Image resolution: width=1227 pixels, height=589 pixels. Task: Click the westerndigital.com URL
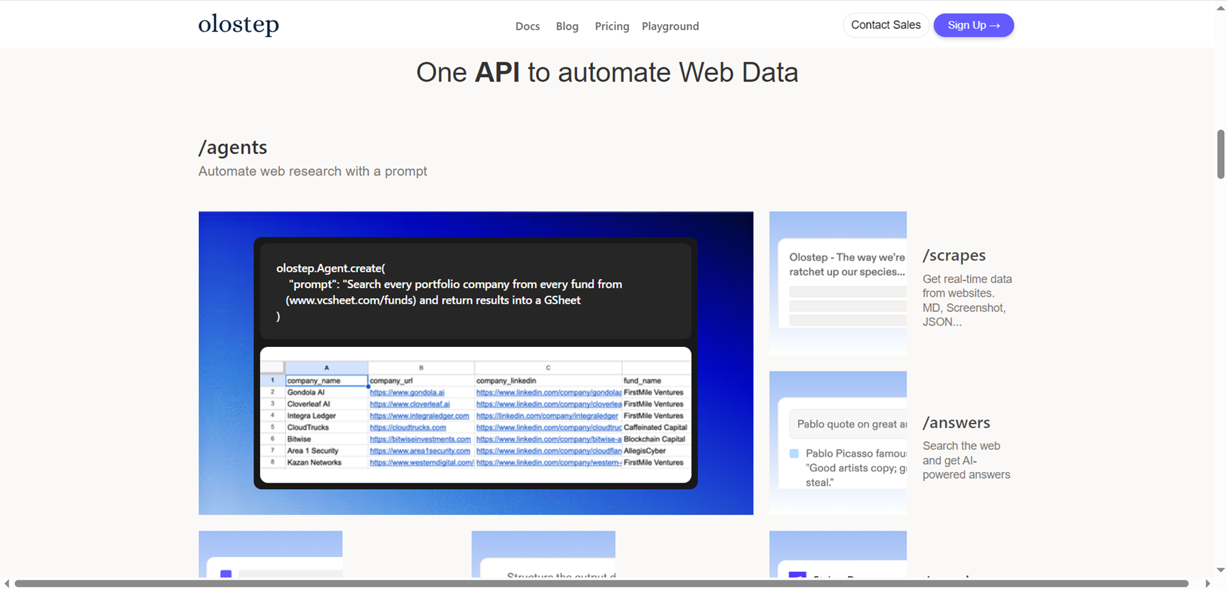click(422, 463)
